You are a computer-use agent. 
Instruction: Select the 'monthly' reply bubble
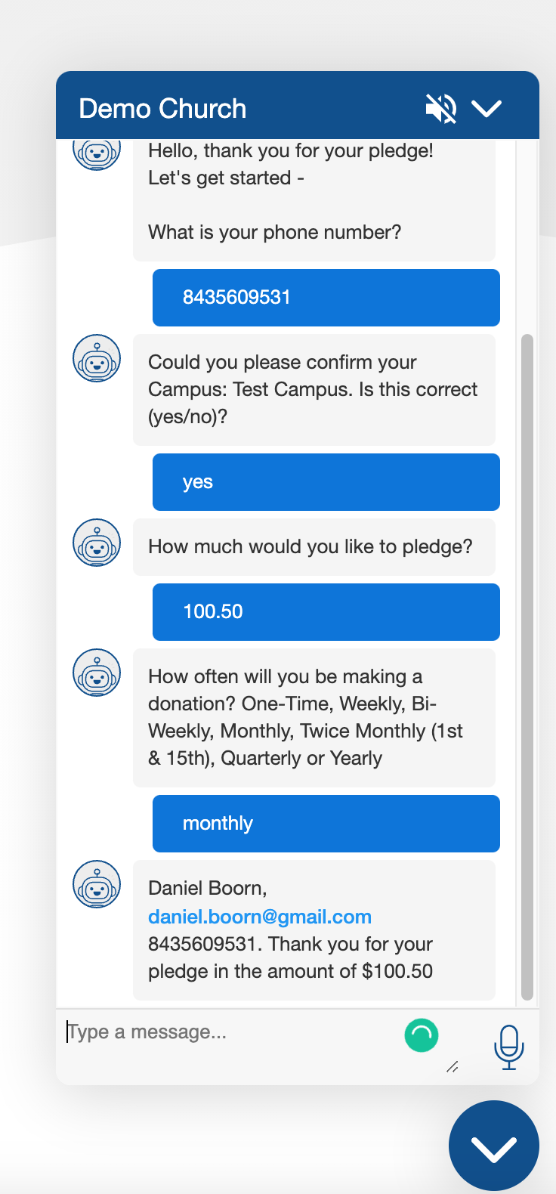coord(326,824)
